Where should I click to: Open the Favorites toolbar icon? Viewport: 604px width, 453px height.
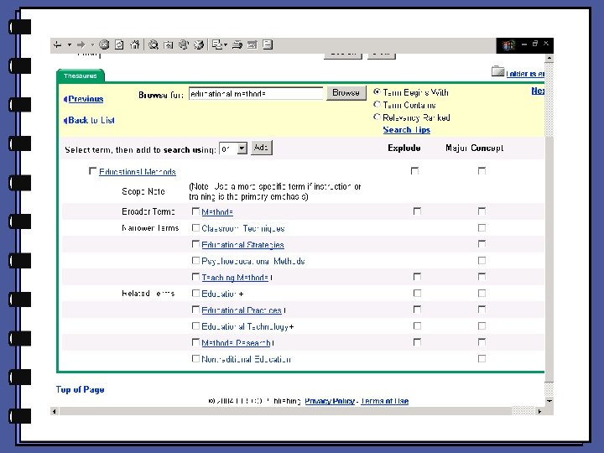[x=169, y=44]
